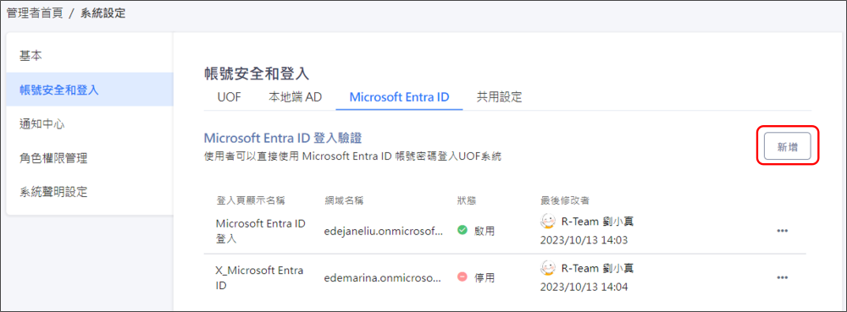Switch to the 本地端 AD tab
Viewport: 847px width, 312px height.
click(x=295, y=97)
